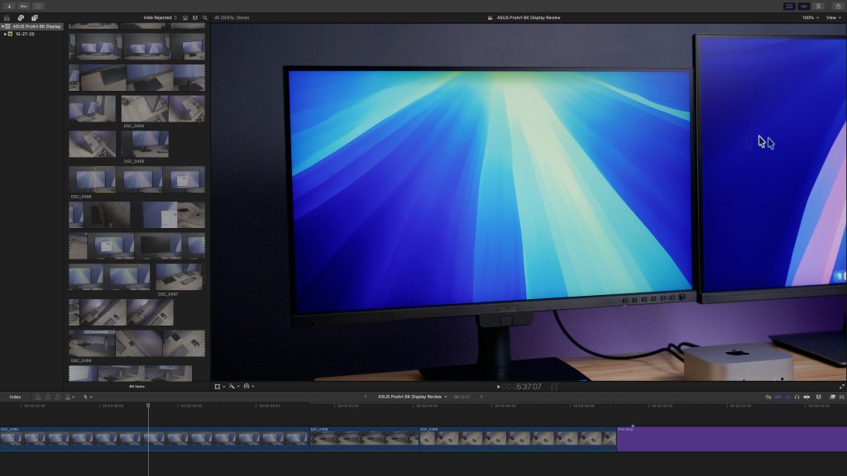Open the Photos and Audio sidebar icon
847x476 pixels.
click(20, 17)
